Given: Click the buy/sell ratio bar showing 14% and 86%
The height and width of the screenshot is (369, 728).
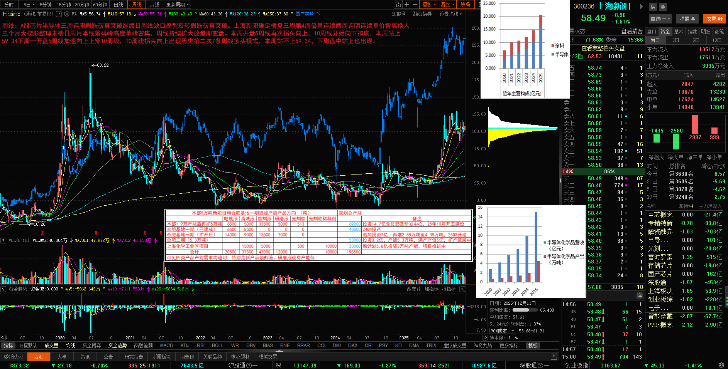Looking at the screenshot, I should point(603,171).
